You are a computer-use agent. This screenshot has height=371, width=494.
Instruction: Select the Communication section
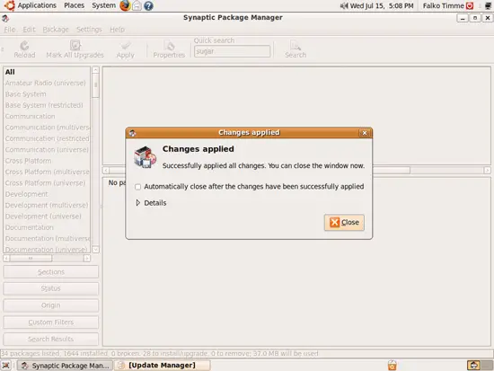coord(47,116)
